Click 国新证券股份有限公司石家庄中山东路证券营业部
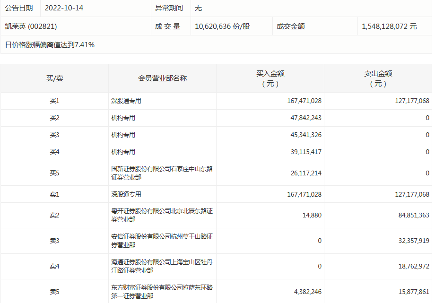Viewport: 435px width, 303px height. (162, 173)
